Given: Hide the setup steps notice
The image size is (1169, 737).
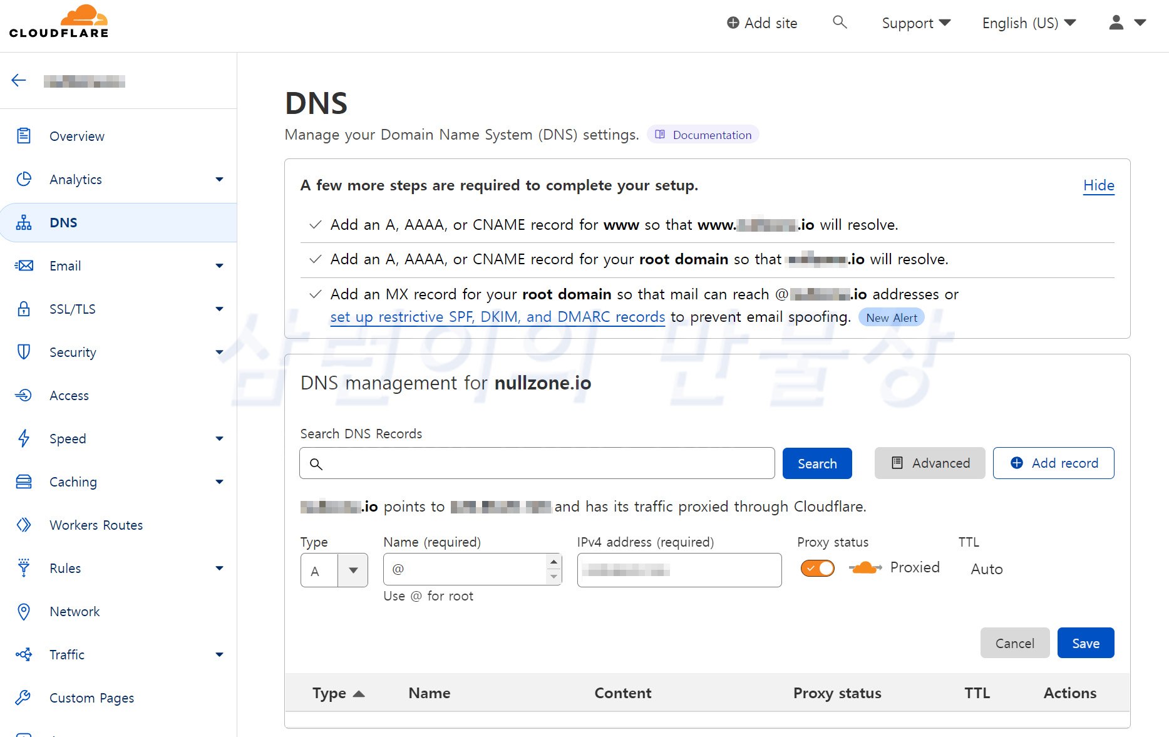Looking at the screenshot, I should (x=1099, y=185).
